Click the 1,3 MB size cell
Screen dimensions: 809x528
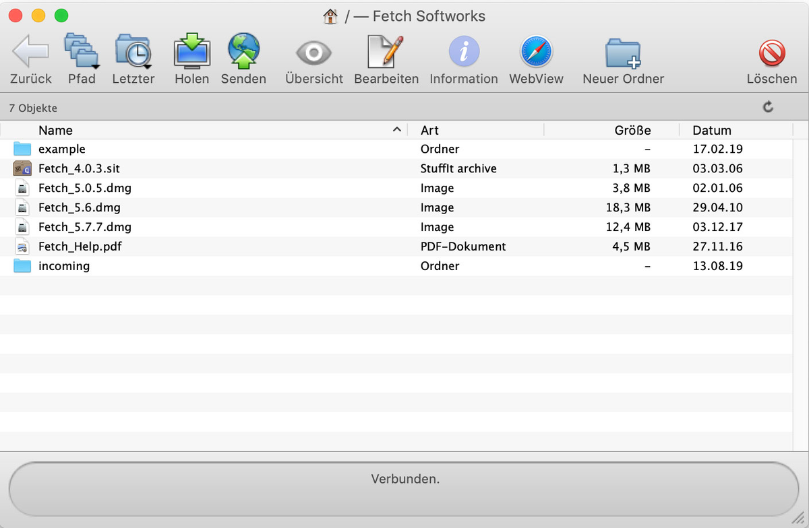coord(632,168)
